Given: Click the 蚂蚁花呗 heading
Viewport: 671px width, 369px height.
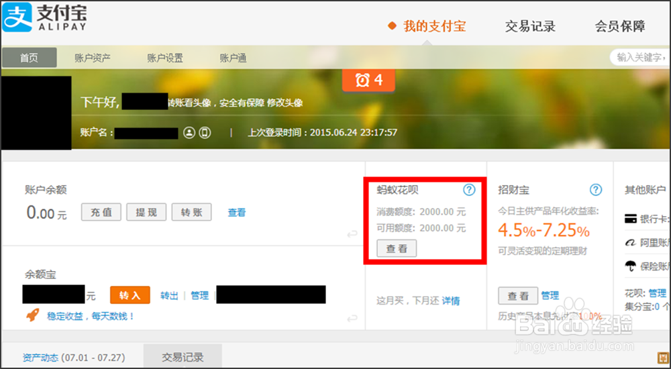Looking at the screenshot, I should pos(397,190).
